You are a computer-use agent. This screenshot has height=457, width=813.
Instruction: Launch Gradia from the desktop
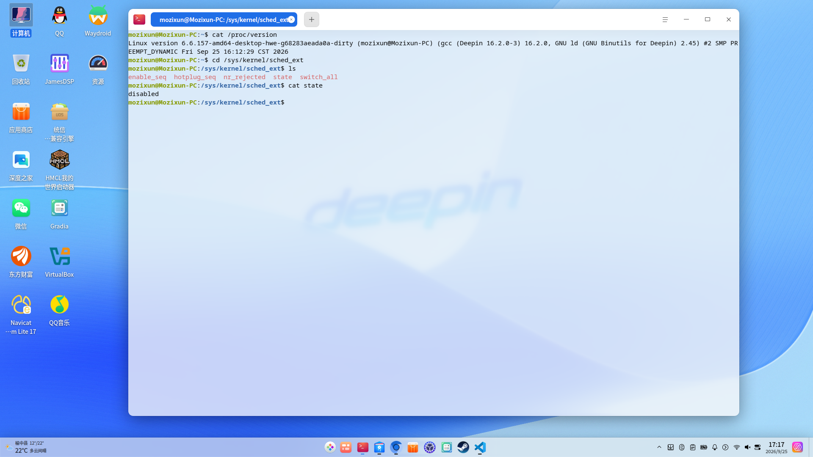coord(59,213)
